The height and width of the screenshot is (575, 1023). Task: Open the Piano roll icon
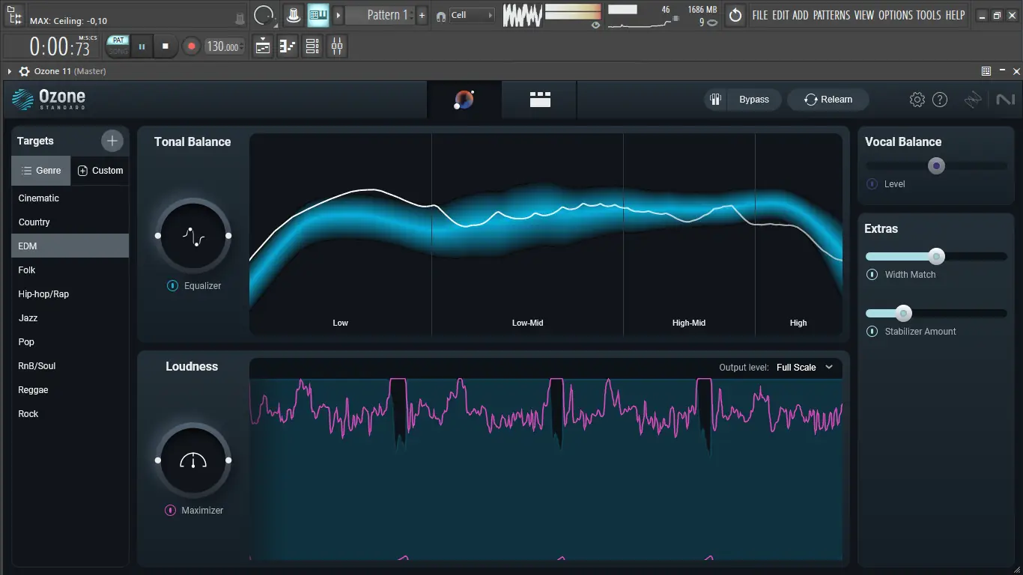pyautogui.click(x=287, y=46)
